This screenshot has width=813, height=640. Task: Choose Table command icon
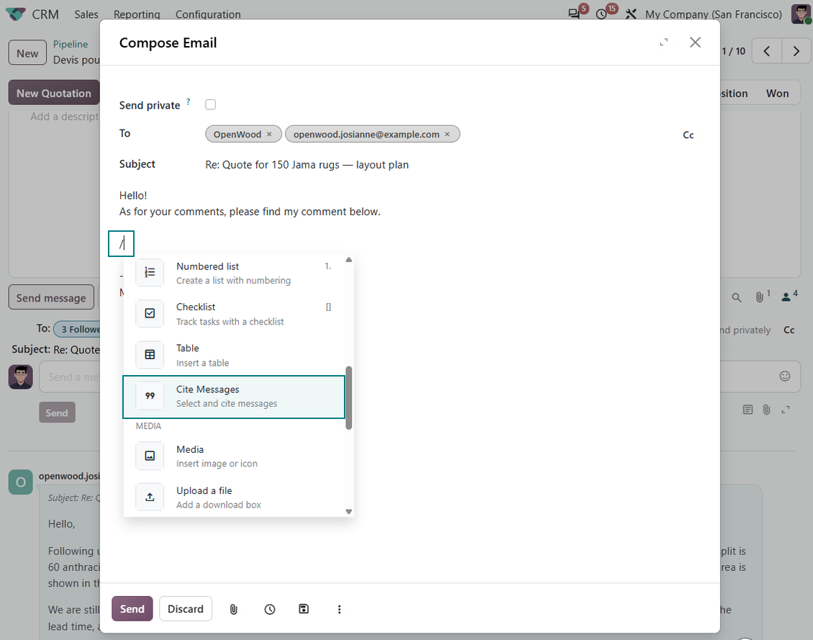pyautogui.click(x=150, y=355)
